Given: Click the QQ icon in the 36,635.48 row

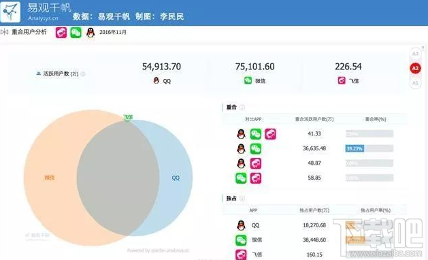Looking at the screenshot, I should point(241,148).
